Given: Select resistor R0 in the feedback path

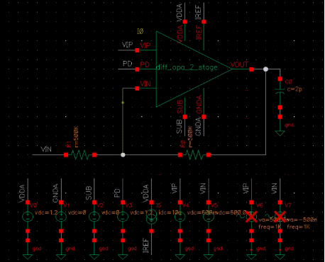Looking at the screenshot, I should click(194, 155).
